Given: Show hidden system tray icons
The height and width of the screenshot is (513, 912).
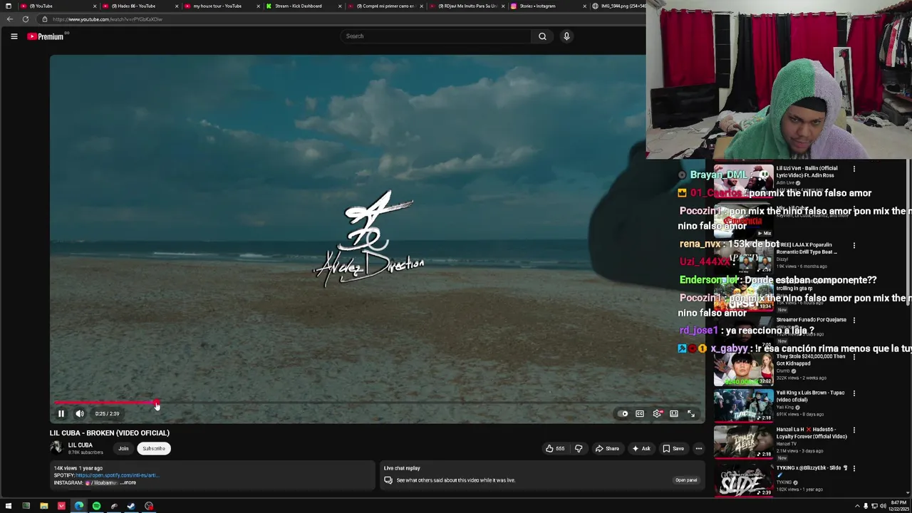Looking at the screenshot, I should click(x=856, y=506).
